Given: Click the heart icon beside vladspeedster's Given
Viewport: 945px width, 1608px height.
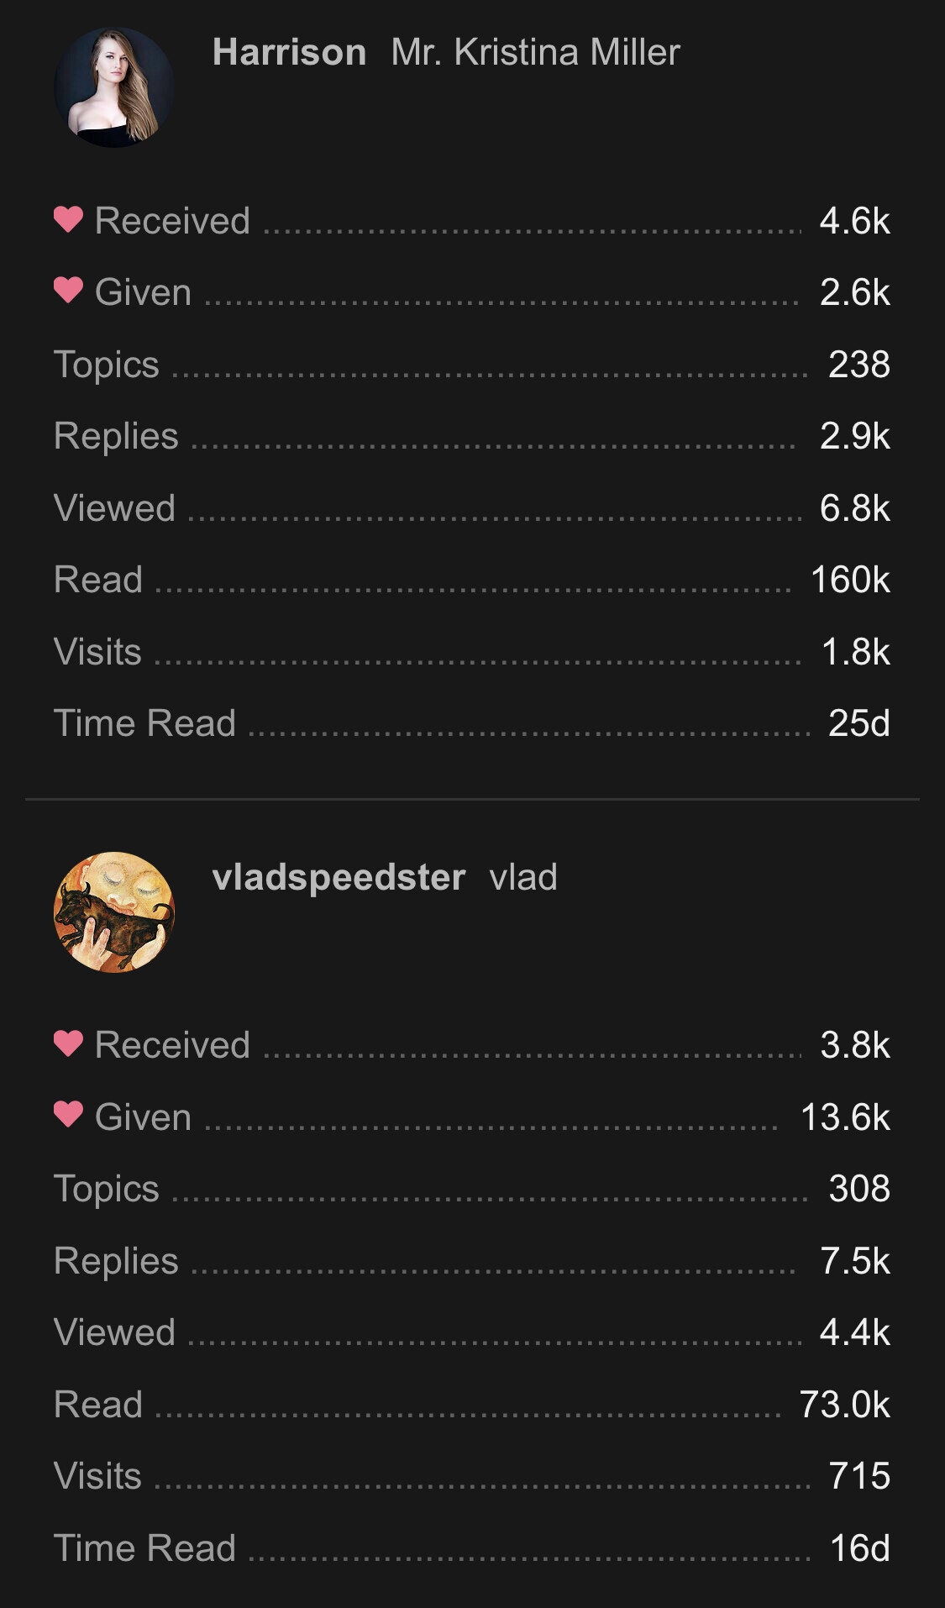Looking at the screenshot, I should (68, 1115).
